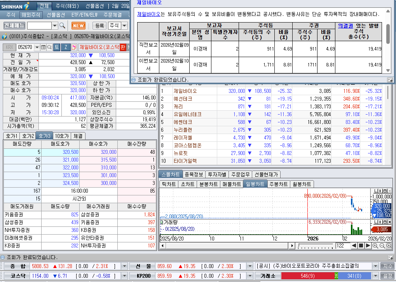Click volume pane L icon
This screenshot has height=282, width=396.
coord(376,222)
